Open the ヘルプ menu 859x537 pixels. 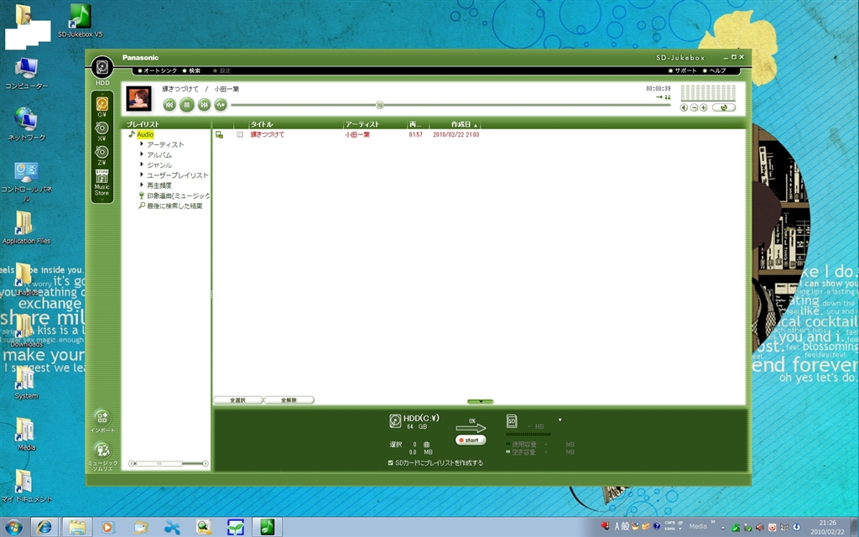pyautogui.click(x=717, y=70)
